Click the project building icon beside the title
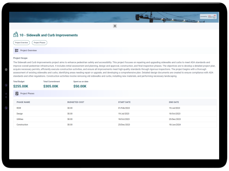The image size is (229, 171). click(x=15, y=35)
